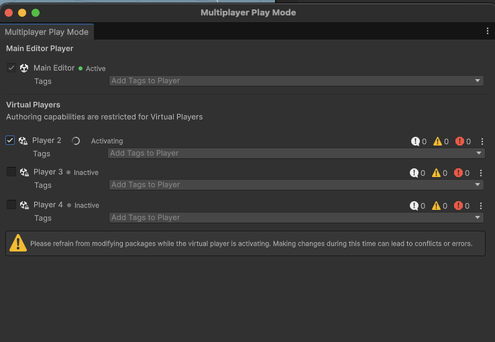The height and width of the screenshot is (342, 495).
Task: Click the Player 4 virtual player icon
Action: (x=24, y=205)
